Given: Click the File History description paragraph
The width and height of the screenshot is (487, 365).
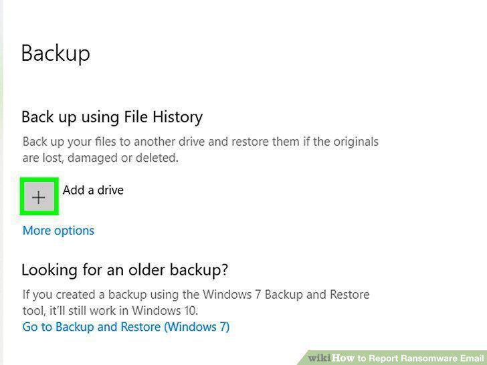Looking at the screenshot, I should point(200,150).
